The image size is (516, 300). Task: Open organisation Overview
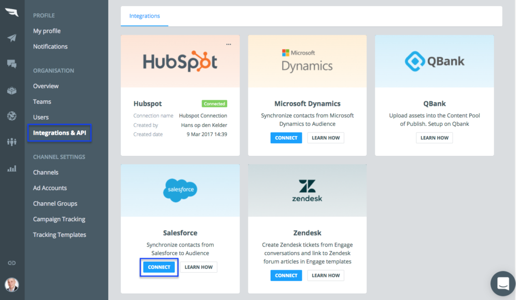(x=46, y=86)
